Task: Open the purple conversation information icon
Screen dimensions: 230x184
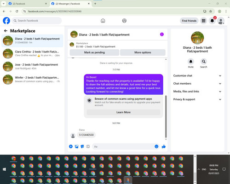Action: coord(162,34)
